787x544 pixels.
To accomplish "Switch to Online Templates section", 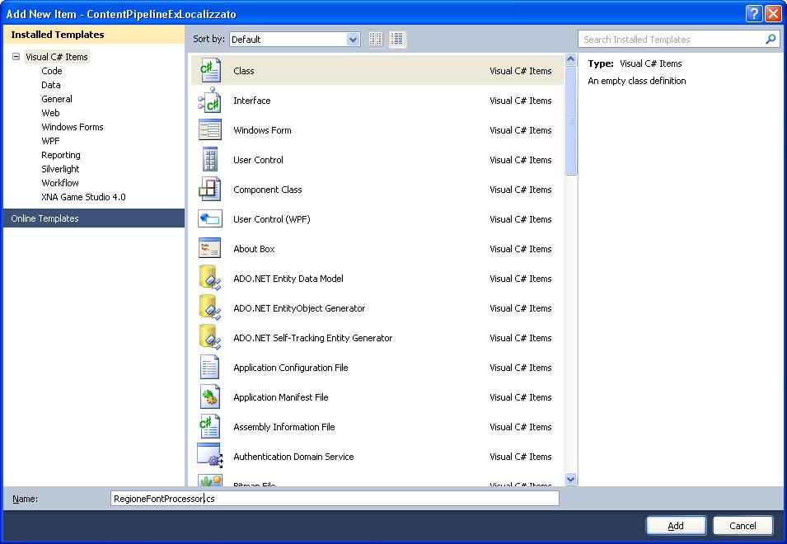I will pyautogui.click(x=94, y=218).
